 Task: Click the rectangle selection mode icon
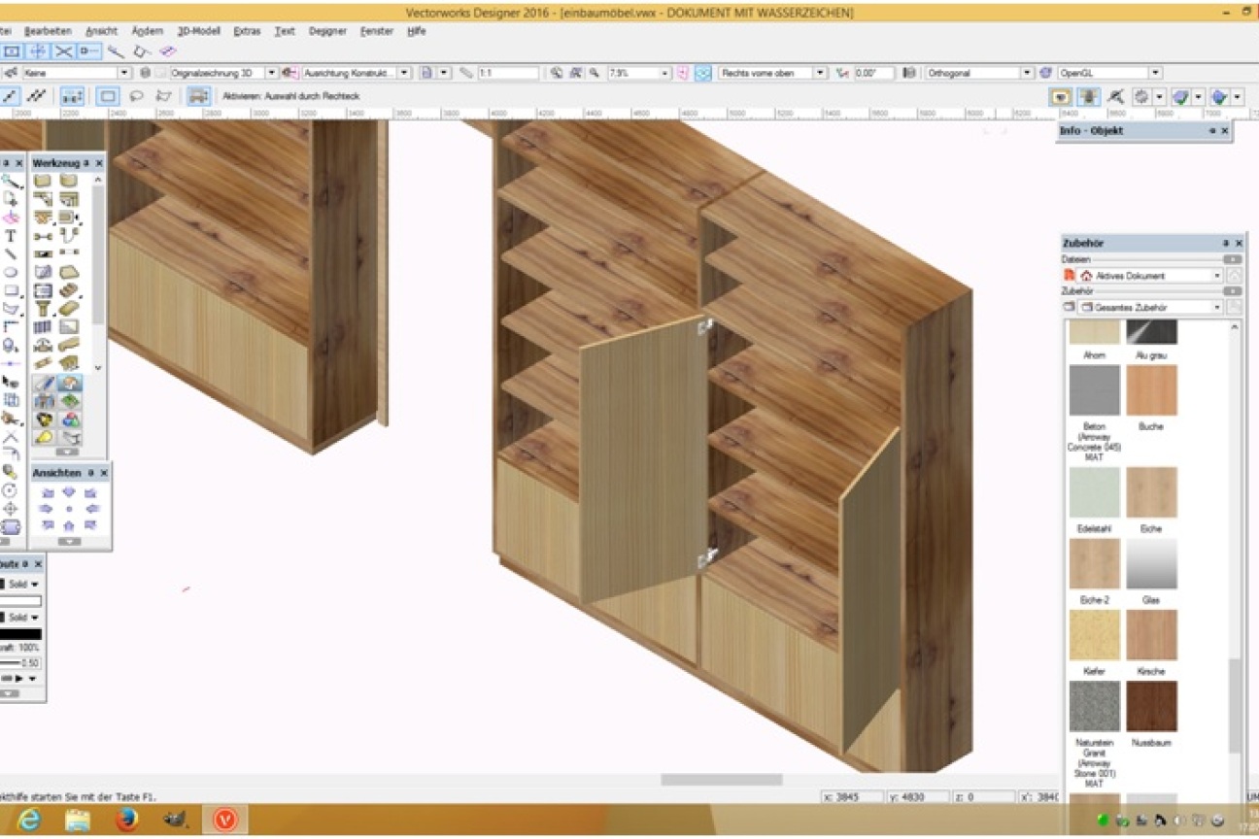click(x=108, y=96)
